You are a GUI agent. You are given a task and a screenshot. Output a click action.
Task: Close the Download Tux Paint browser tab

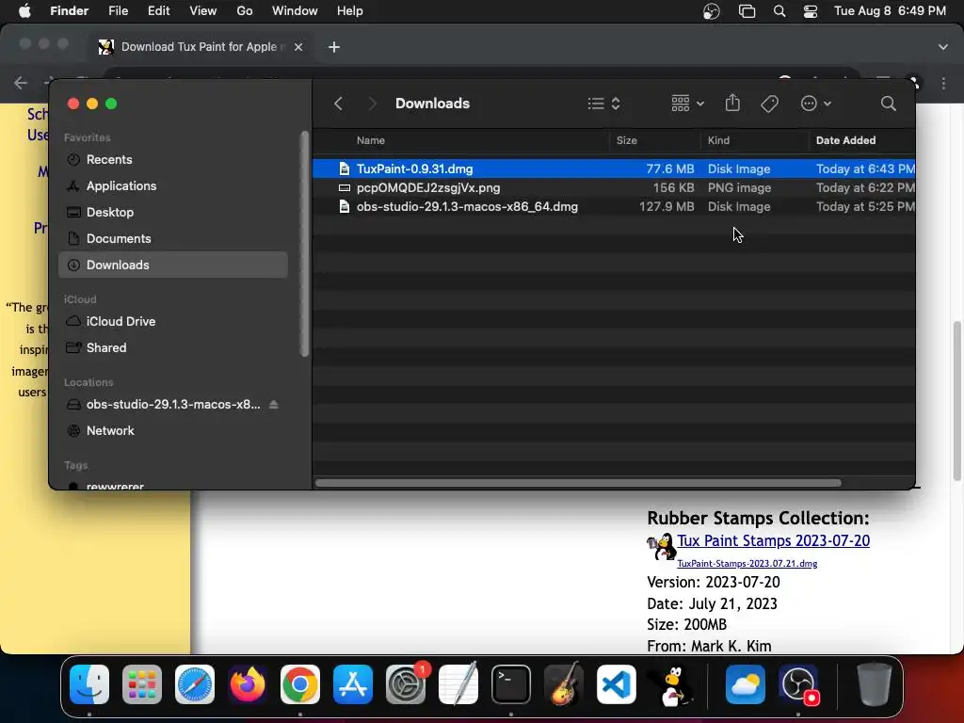pyautogui.click(x=298, y=47)
